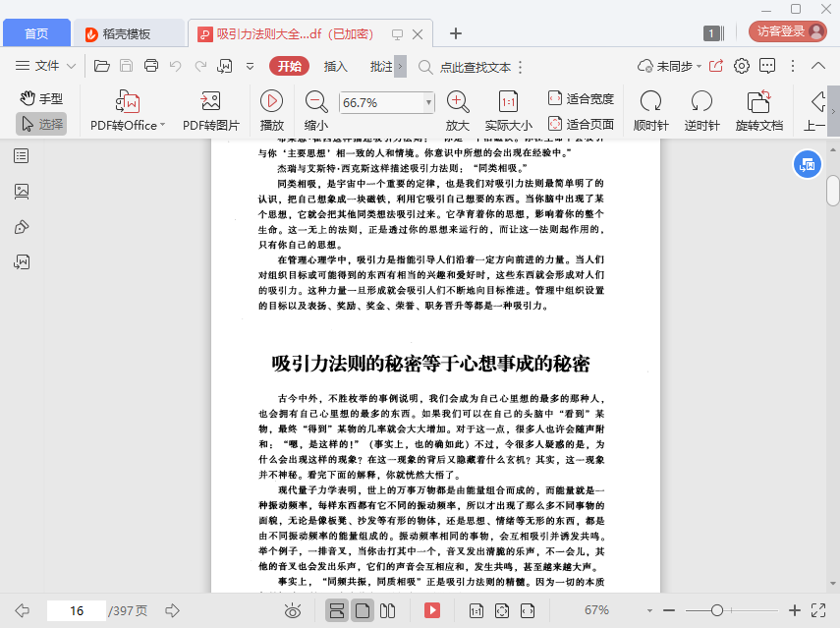Zoom in with 放大 icon
Viewport: 840px width, 628px height.
[x=458, y=110]
